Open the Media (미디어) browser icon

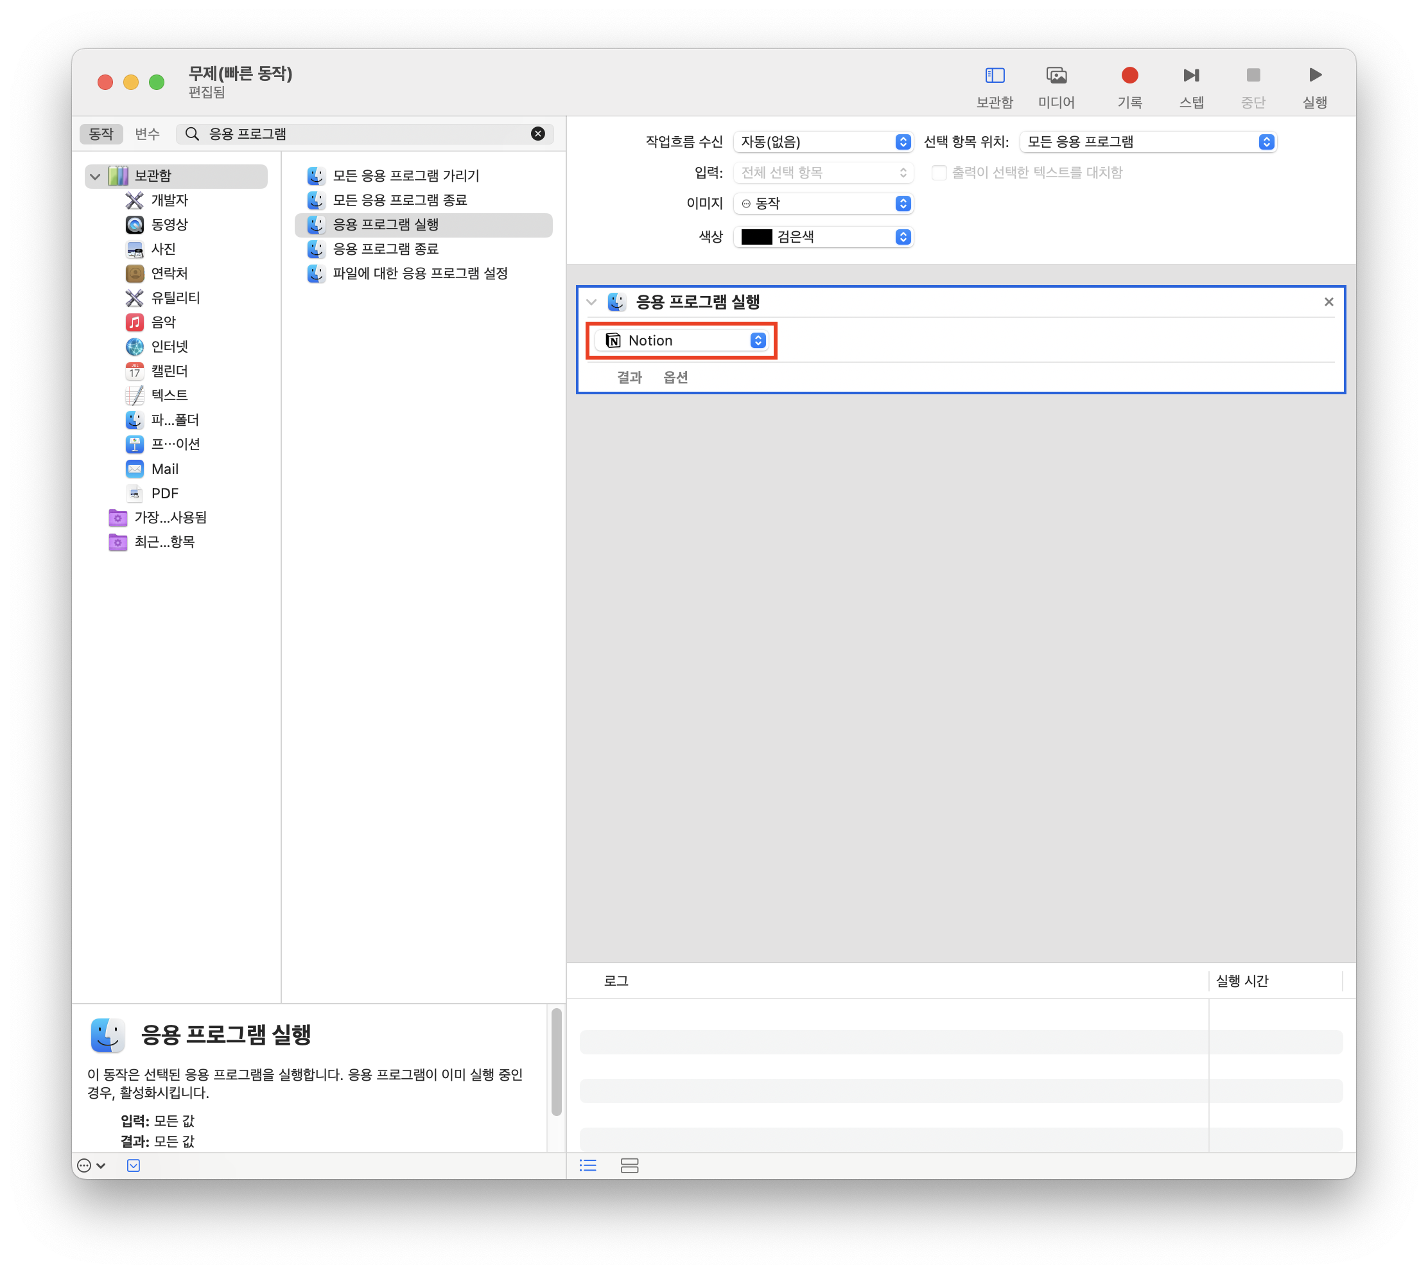[x=1056, y=76]
